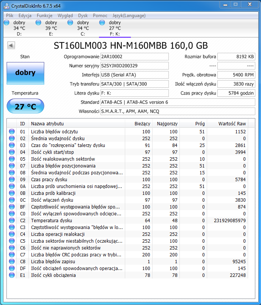Click the serial number field S2SYJX0D200329
The height and width of the screenshot is (305, 261).
pos(135,66)
